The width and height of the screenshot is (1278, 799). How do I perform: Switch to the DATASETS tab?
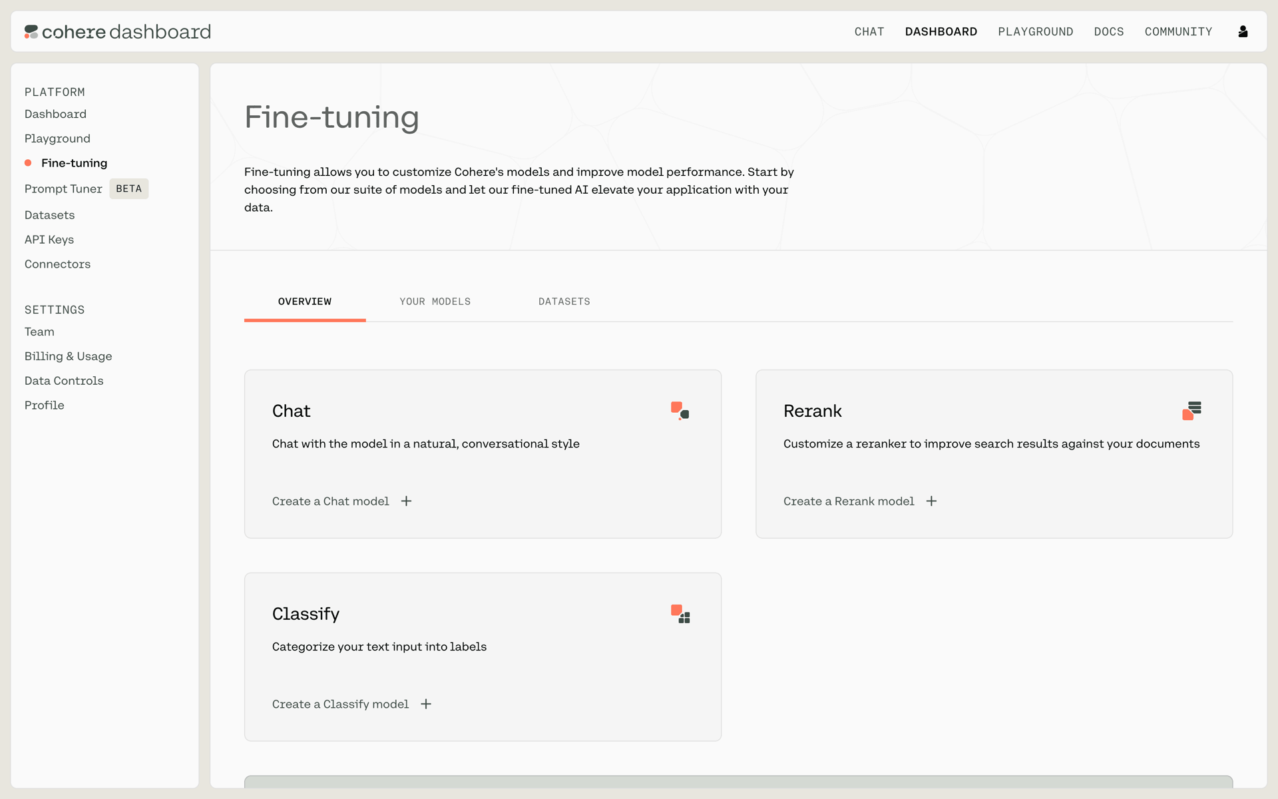click(x=564, y=302)
